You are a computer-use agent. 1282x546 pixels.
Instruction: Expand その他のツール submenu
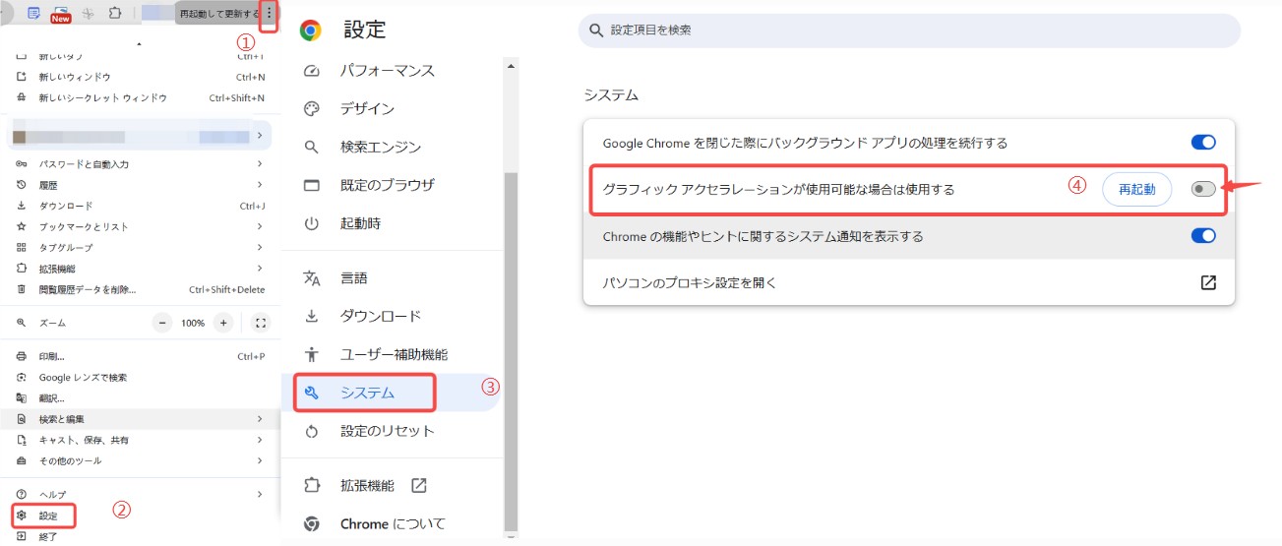[x=260, y=460]
